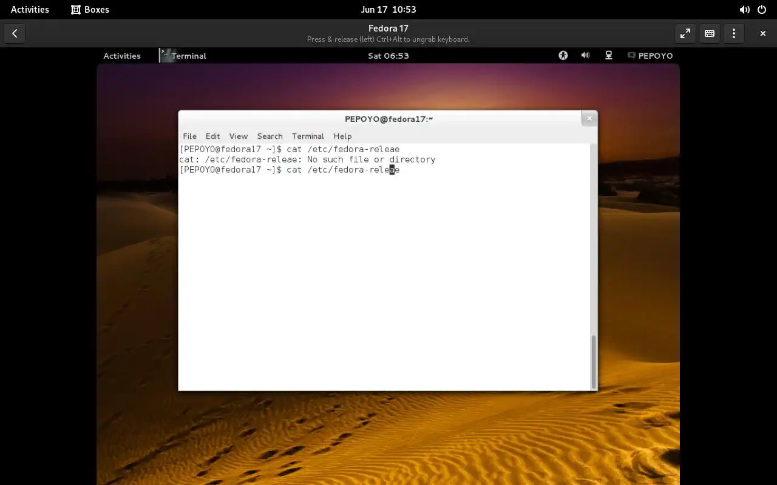Open the Boxes application menu
Image resolution: width=777 pixels, height=485 pixels.
90,9
